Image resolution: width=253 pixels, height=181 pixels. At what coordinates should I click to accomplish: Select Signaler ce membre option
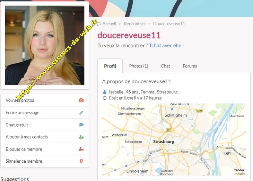click(x=24, y=161)
